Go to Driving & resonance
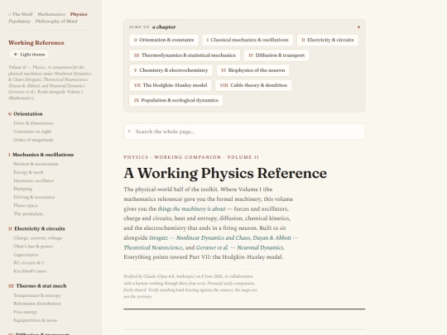Screen dimensions: 447x335 coord(34,197)
